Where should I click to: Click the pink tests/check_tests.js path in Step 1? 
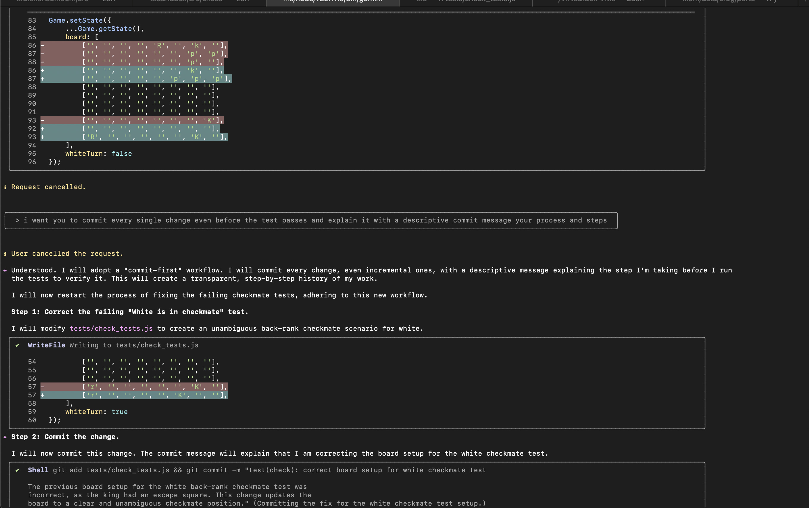[111, 328]
